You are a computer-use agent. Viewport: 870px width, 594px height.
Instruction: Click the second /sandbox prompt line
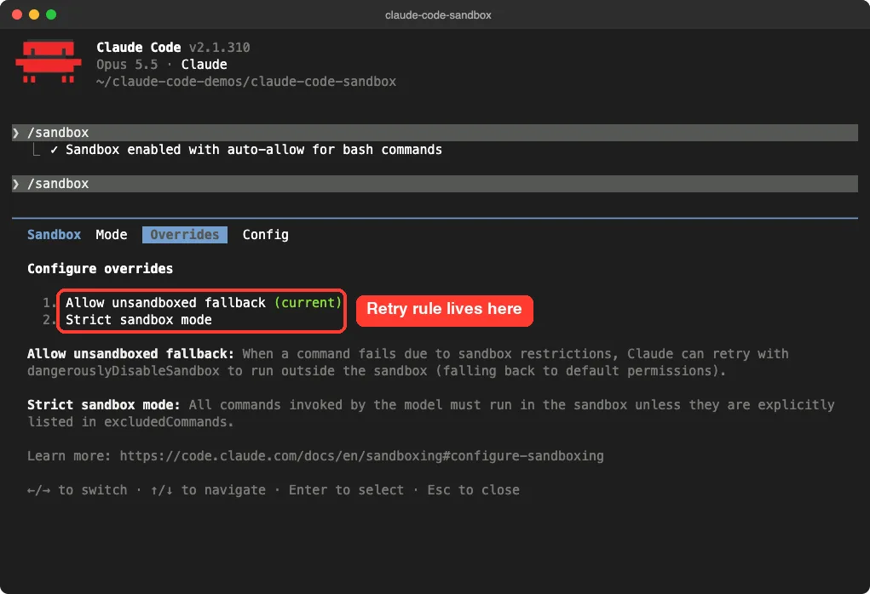(x=435, y=184)
